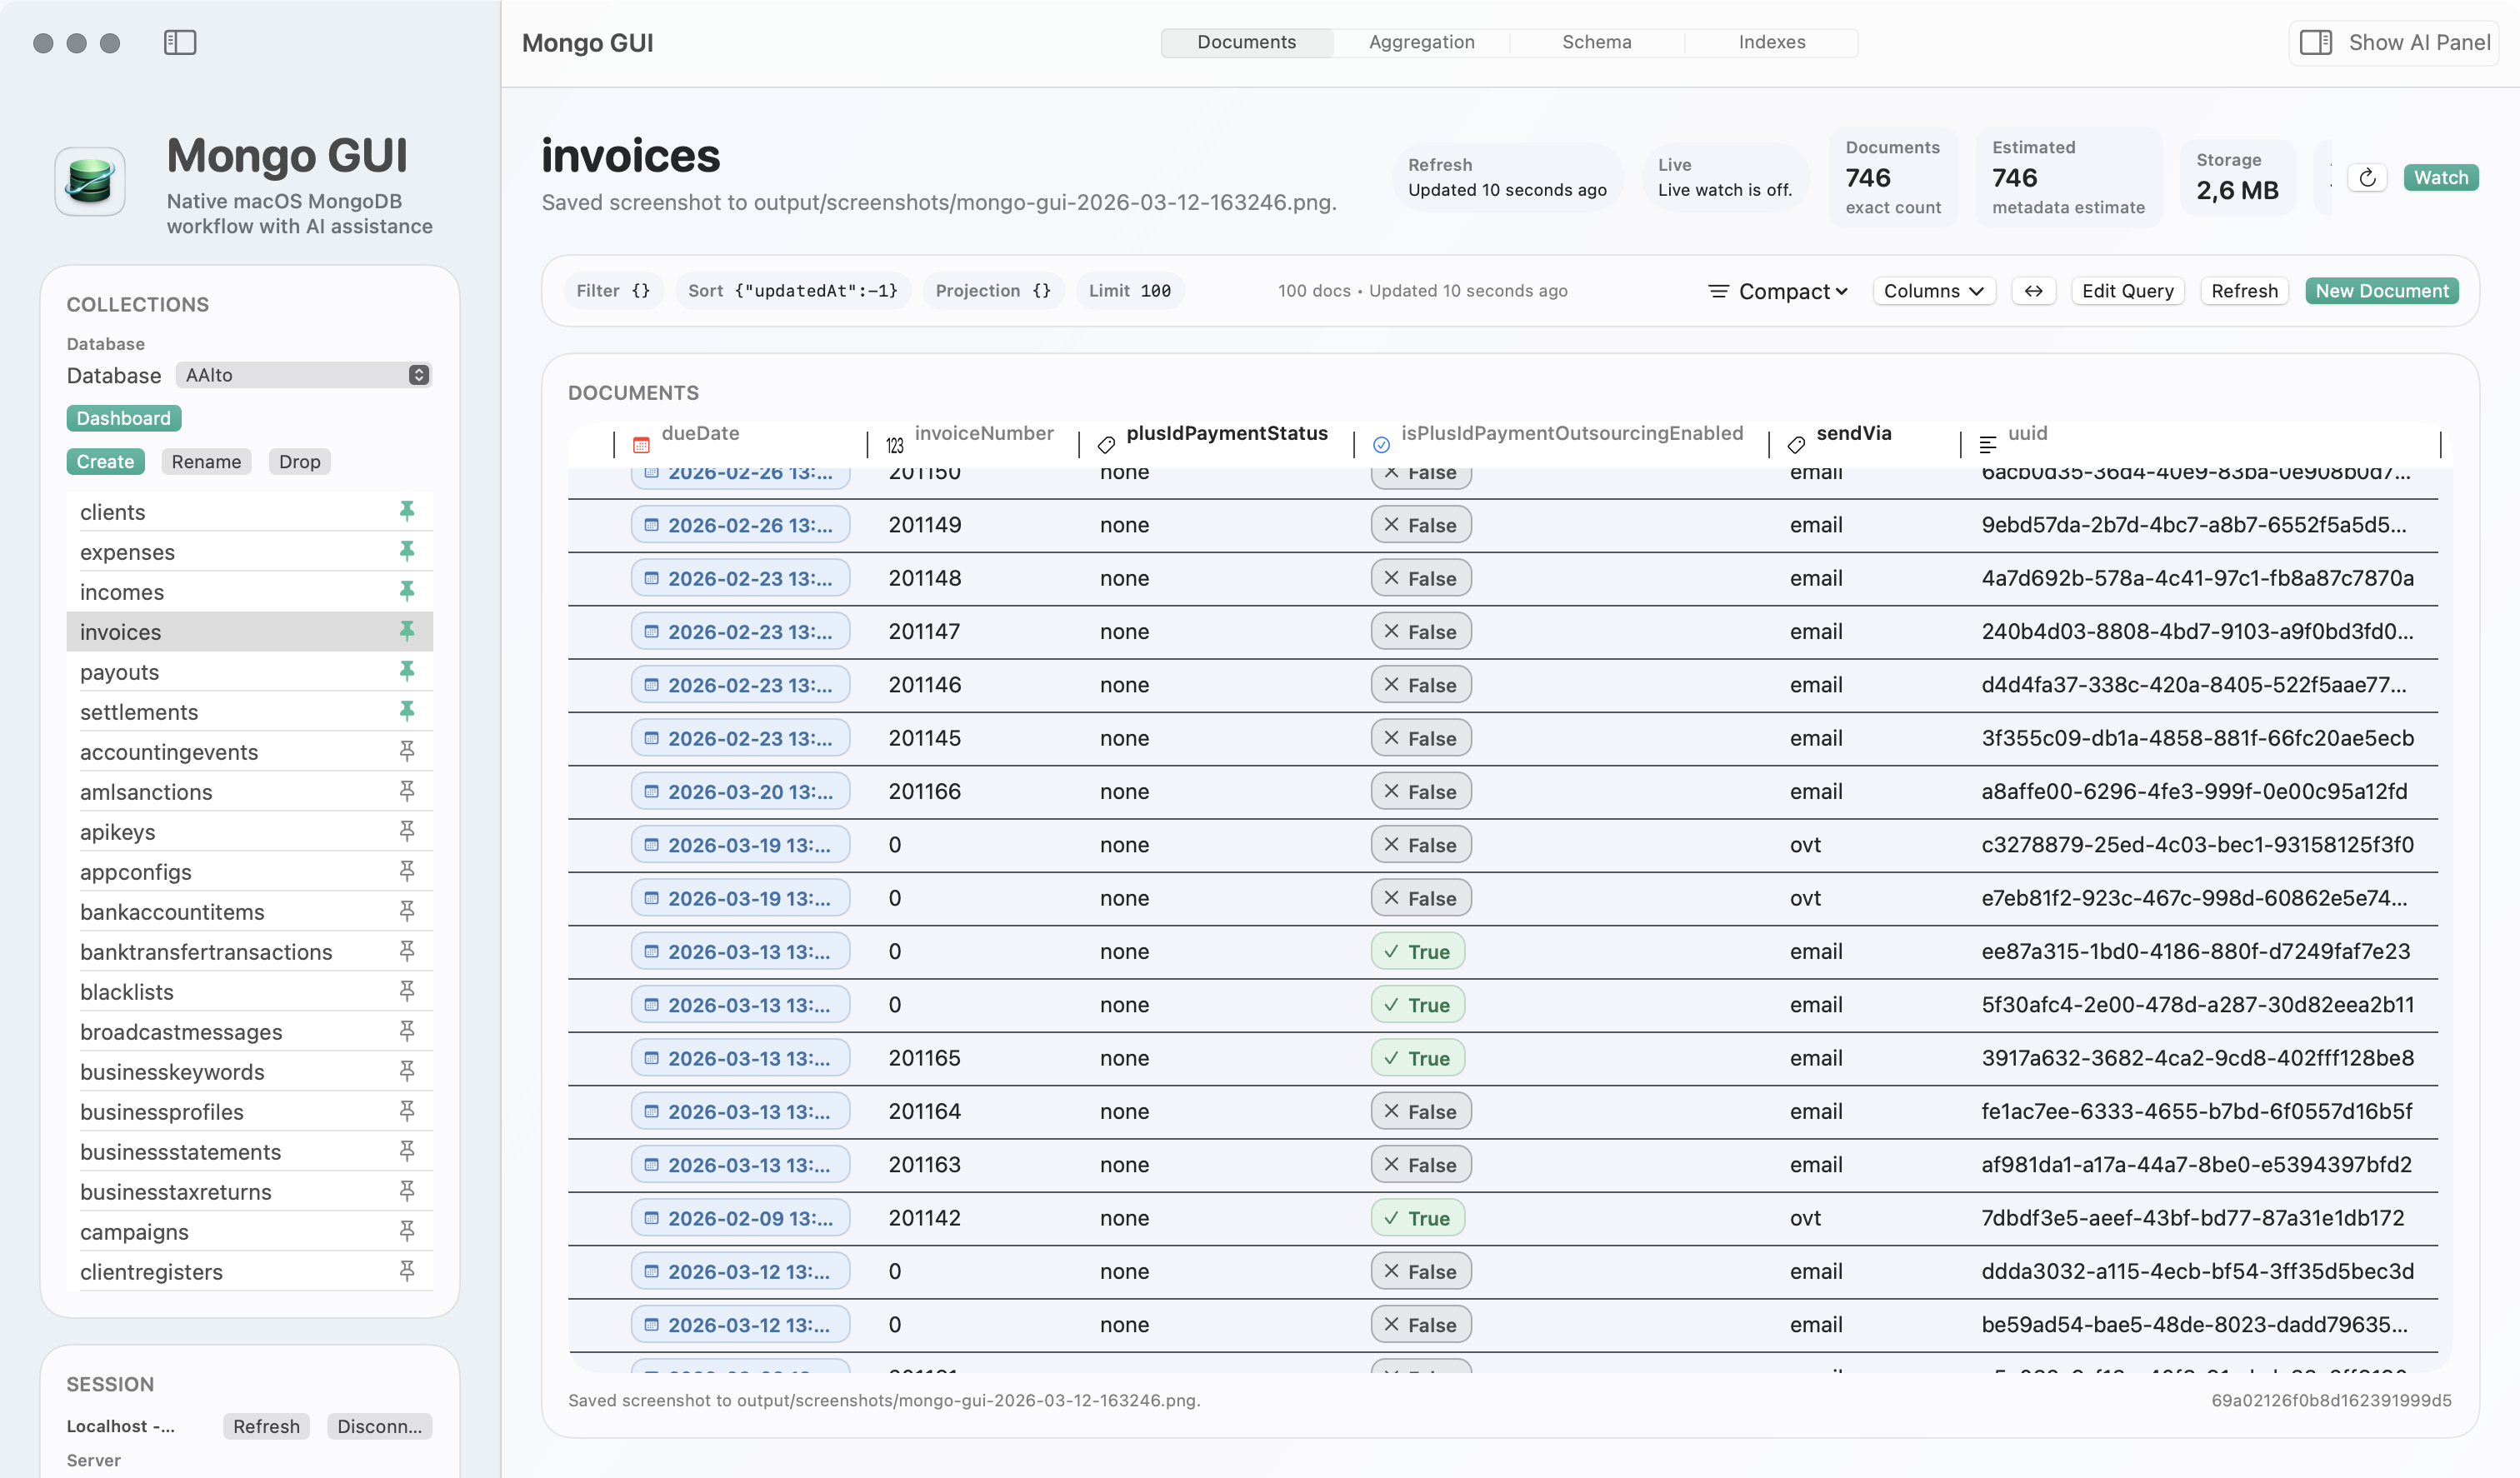This screenshot has height=1478, width=2520.
Task: Click invoiceNumber column number type icon
Action: click(894, 445)
